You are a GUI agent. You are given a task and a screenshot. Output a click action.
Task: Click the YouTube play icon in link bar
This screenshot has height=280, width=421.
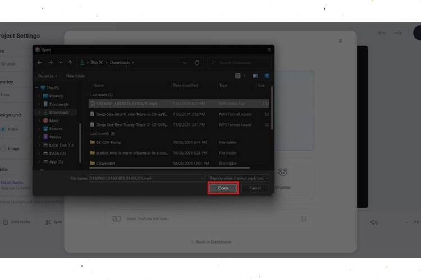click(x=117, y=218)
